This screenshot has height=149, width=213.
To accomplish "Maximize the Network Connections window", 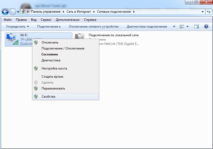I will click(196, 2).
